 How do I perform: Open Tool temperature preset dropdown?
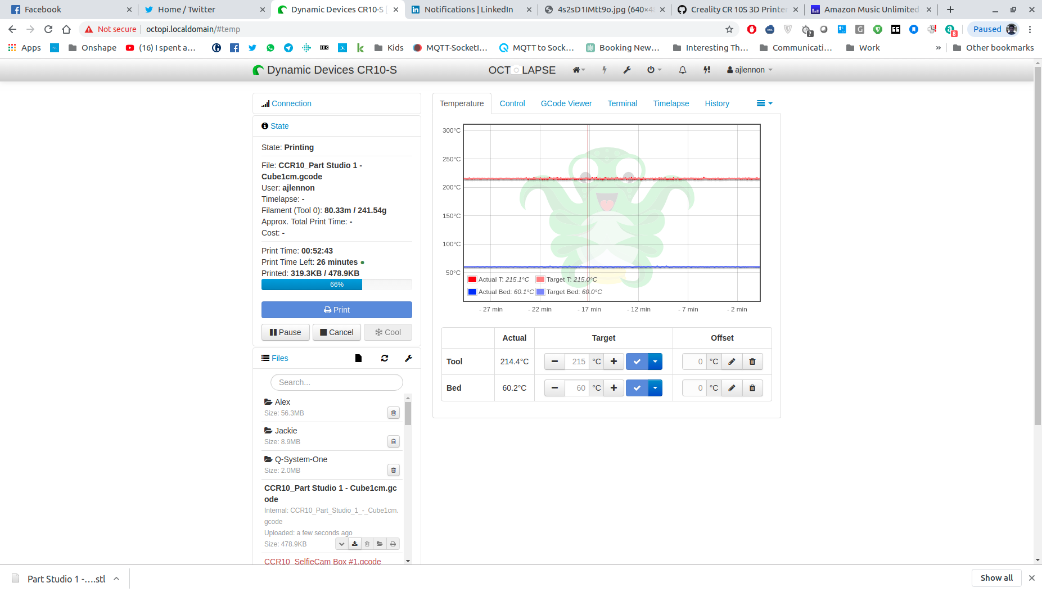(x=655, y=361)
